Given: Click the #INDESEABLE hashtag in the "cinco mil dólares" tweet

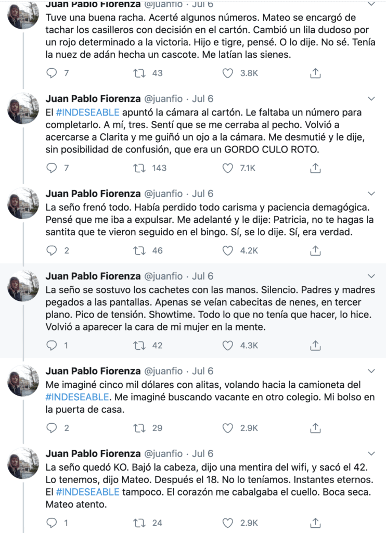Looking at the screenshot, I should [77, 397].
